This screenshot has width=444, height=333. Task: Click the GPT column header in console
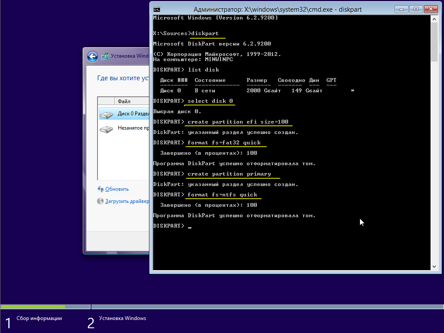331,80
